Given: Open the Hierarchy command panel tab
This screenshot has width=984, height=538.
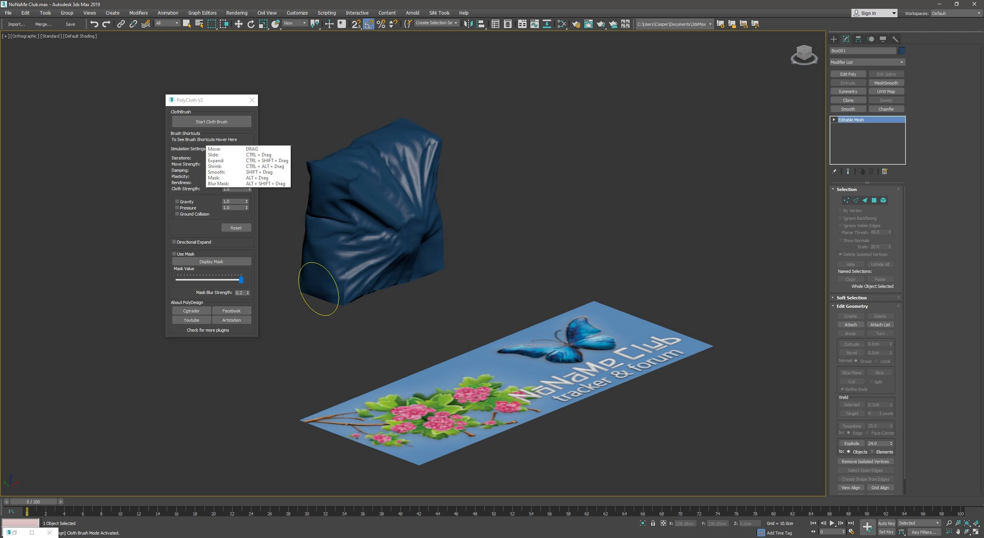Looking at the screenshot, I should 858,39.
